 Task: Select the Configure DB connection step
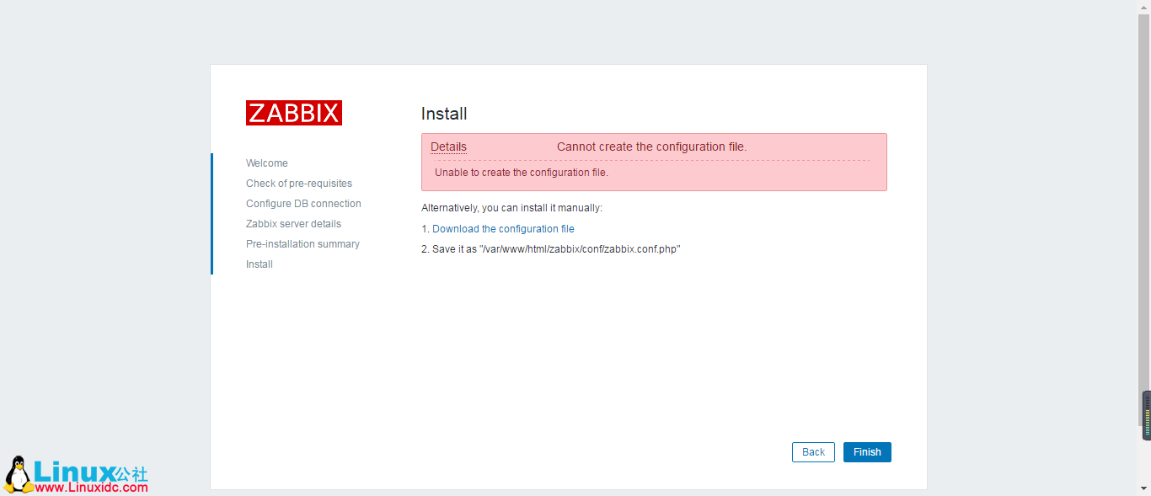coord(303,203)
